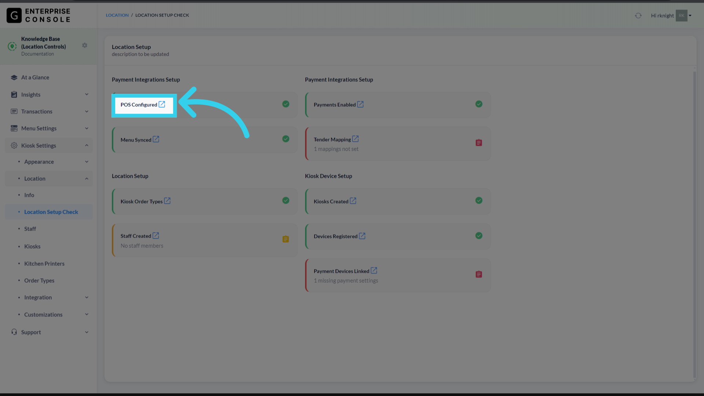The image size is (704, 396).
Task: Click the red clipboard icon on Tender Mapping
Action: [479, 143]
